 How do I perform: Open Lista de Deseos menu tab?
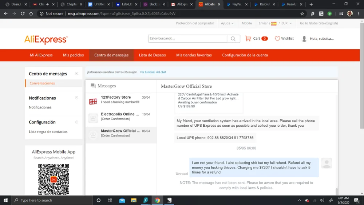(x=152, y=55)
